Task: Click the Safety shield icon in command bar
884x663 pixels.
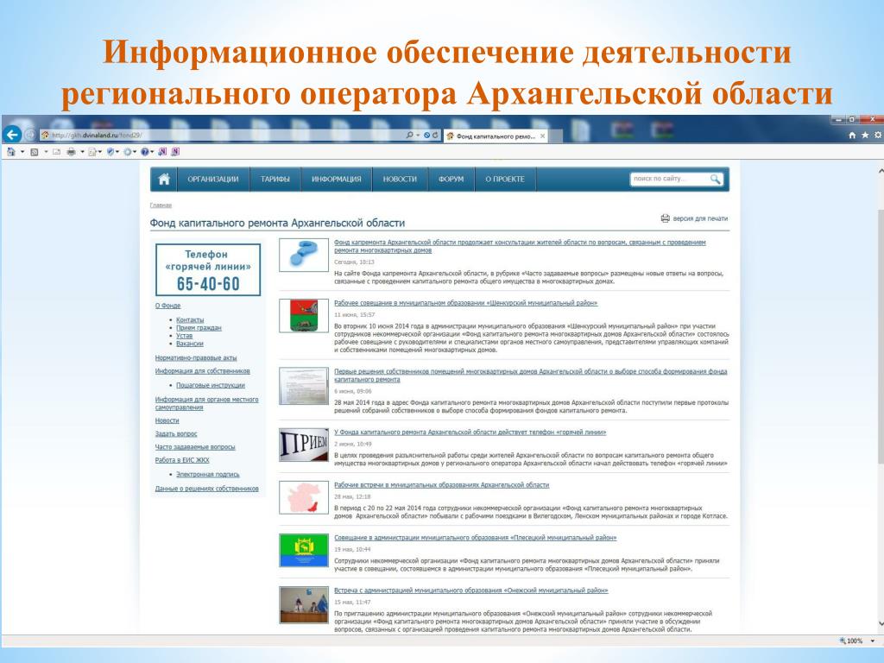Action: coord(110,152)
